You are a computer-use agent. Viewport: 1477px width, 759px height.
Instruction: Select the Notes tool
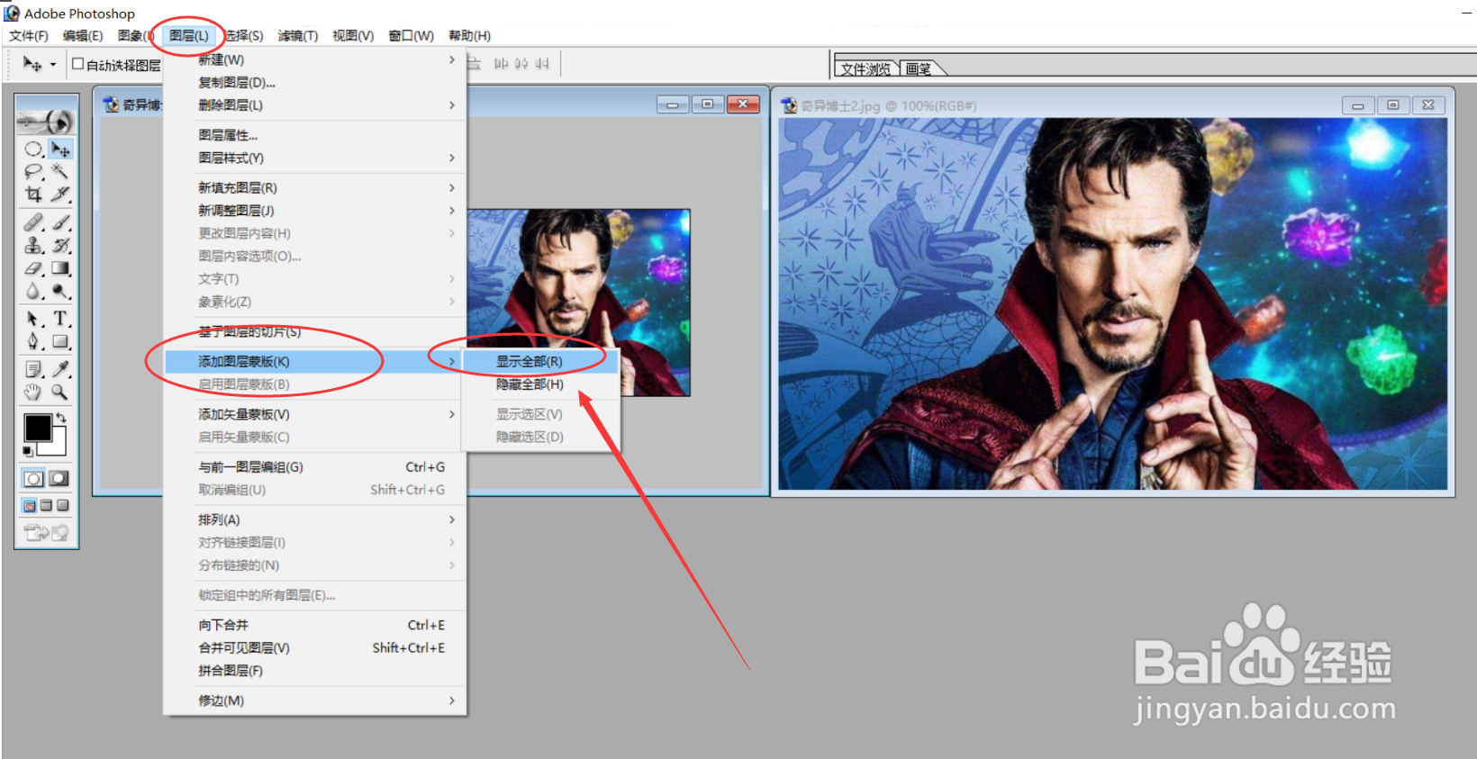34,369
